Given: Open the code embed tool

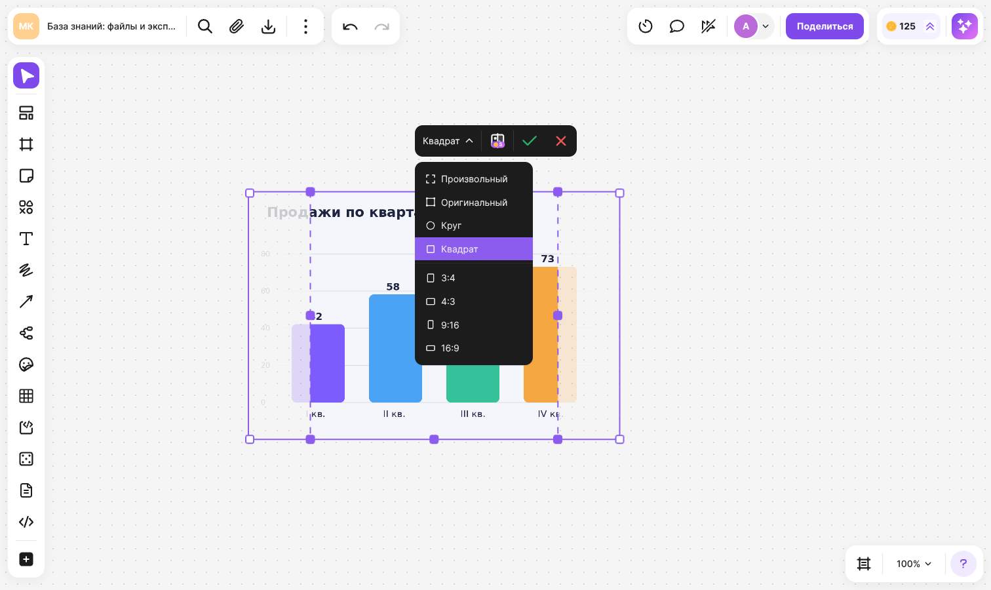Looking at the screenshot, I should (26, 522).
